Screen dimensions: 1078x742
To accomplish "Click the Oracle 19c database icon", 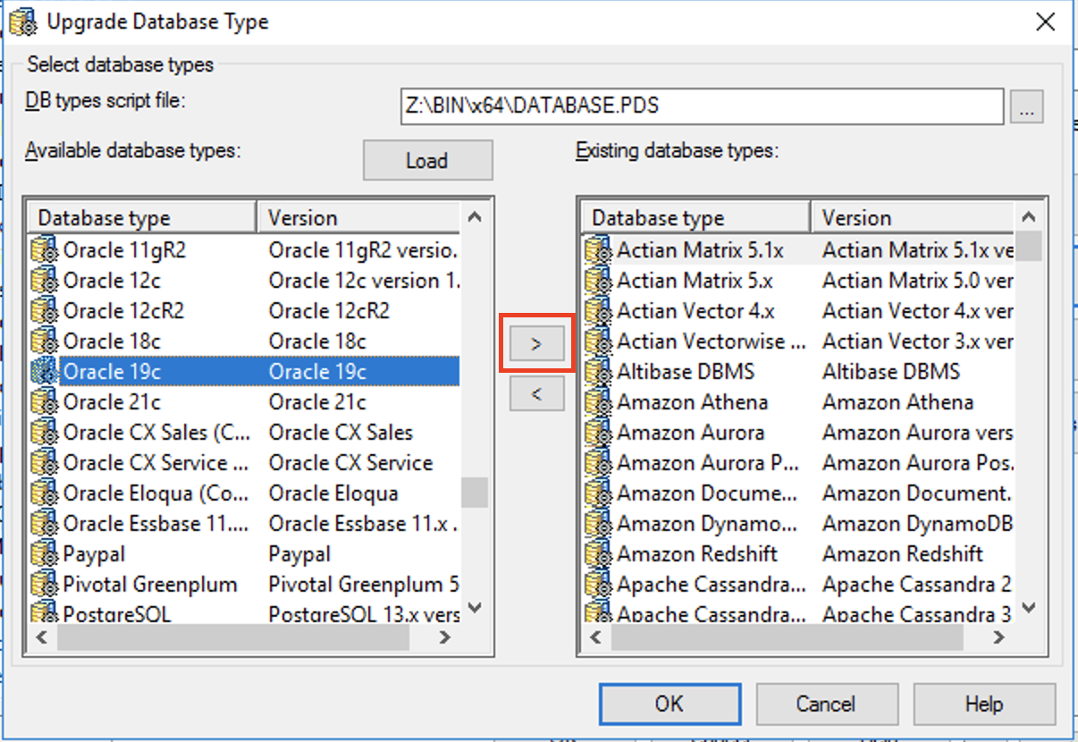I will click(44, 371).
